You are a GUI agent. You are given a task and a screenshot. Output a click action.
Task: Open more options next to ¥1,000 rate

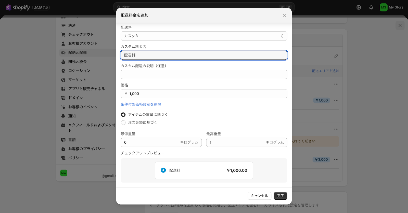tap(336, 100)
